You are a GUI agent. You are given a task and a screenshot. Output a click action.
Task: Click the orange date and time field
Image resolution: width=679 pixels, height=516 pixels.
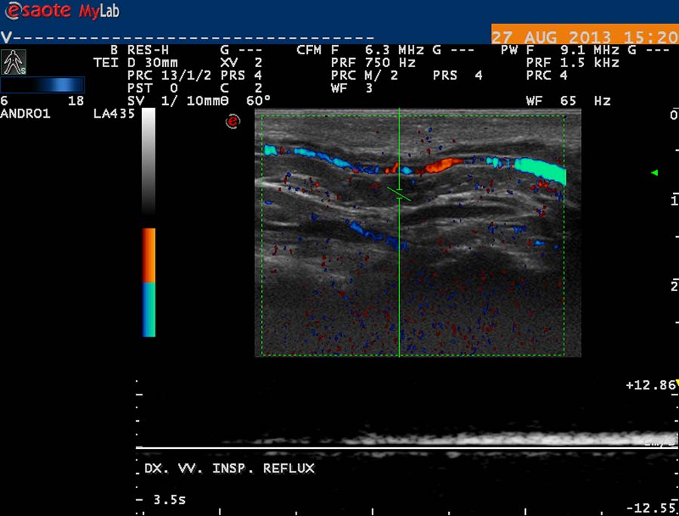pyautogui.click(x=584, y=37)
